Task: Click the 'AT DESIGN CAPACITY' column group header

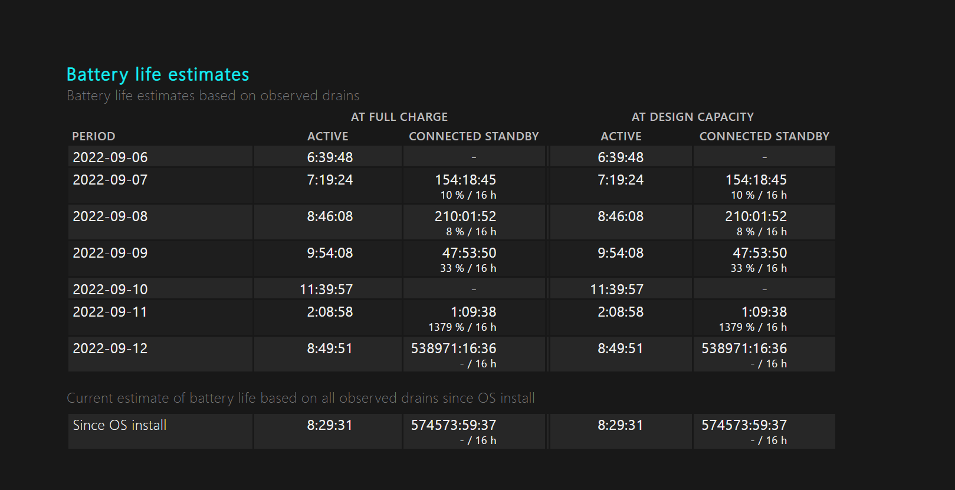Action: (x=693, y=117)
